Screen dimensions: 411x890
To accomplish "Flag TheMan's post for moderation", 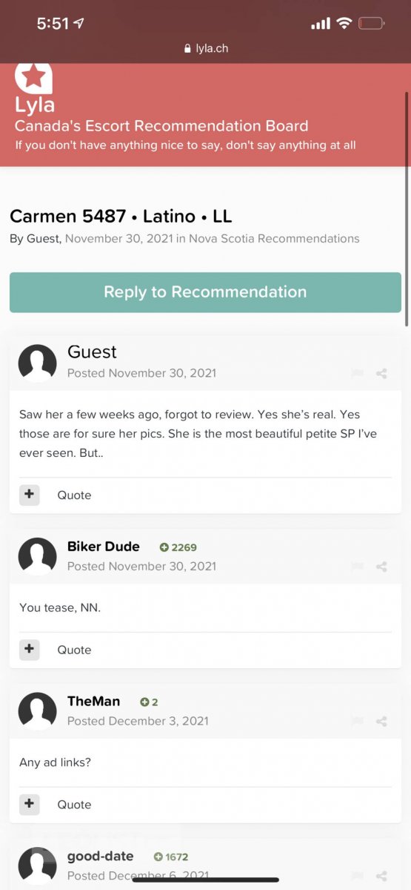I will (x=357, y=721).
